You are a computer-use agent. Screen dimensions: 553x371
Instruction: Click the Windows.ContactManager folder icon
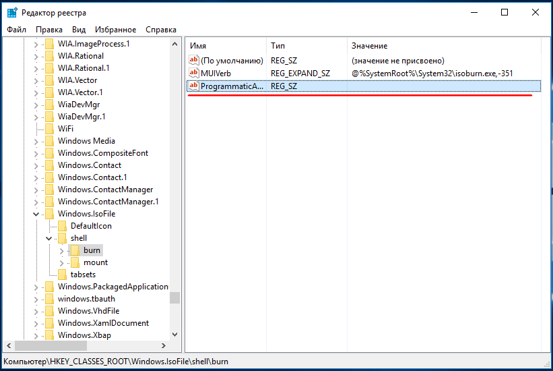tap(49, 190)
